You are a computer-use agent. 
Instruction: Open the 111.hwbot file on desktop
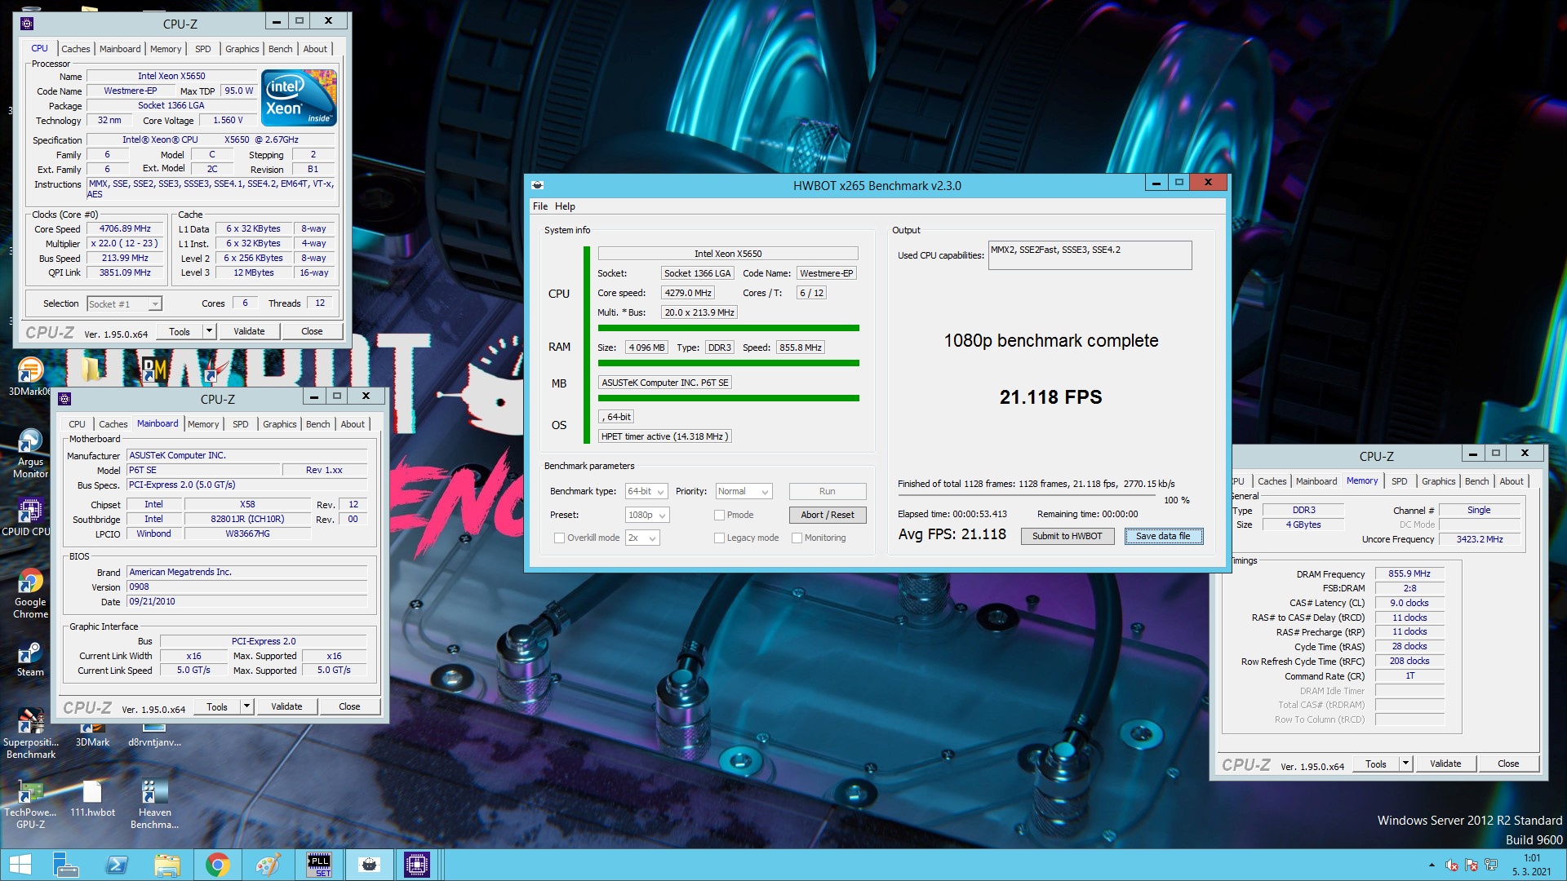click(x=92, y=799)
